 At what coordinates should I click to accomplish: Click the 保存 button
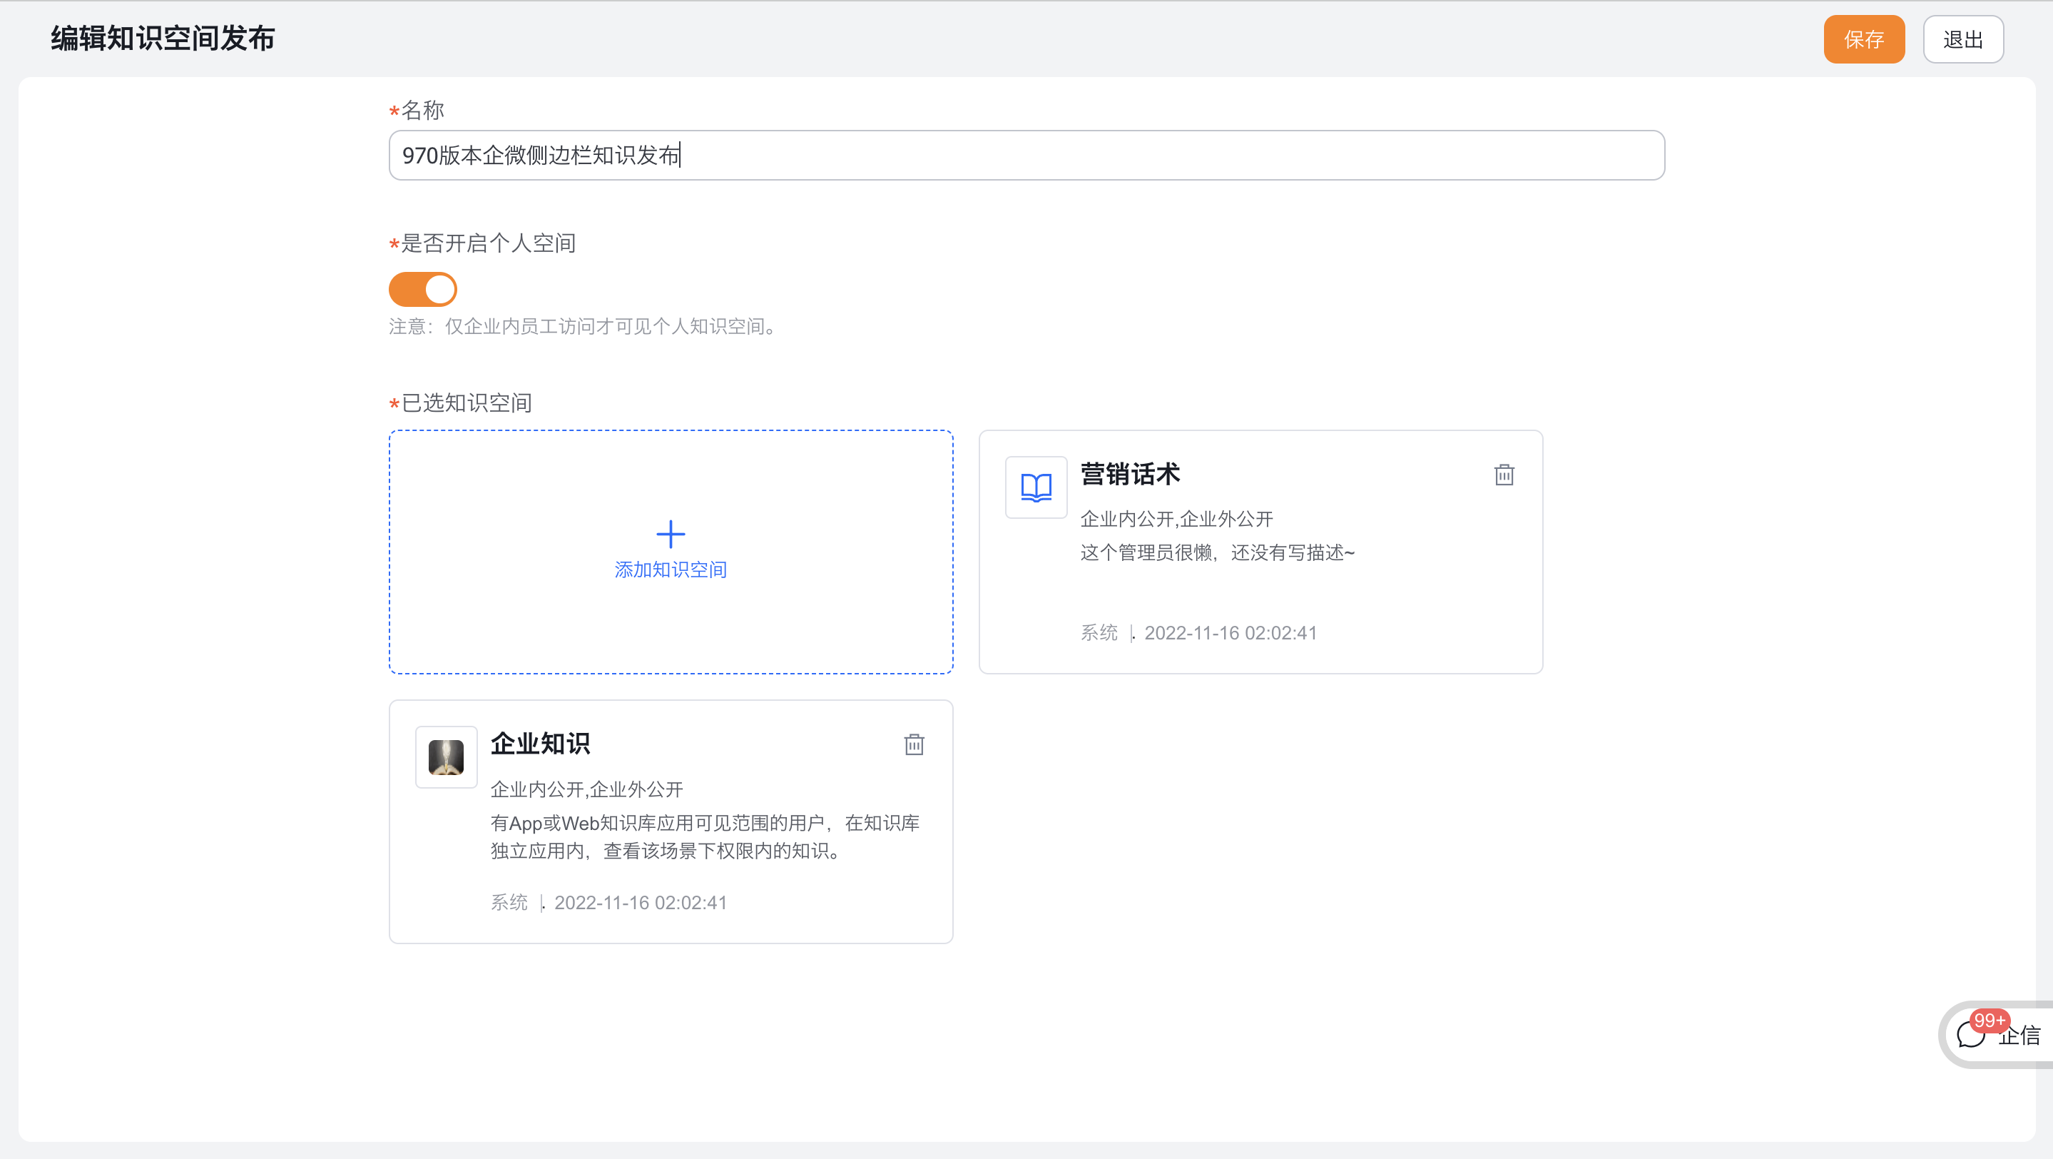(x=1863, y=39)
